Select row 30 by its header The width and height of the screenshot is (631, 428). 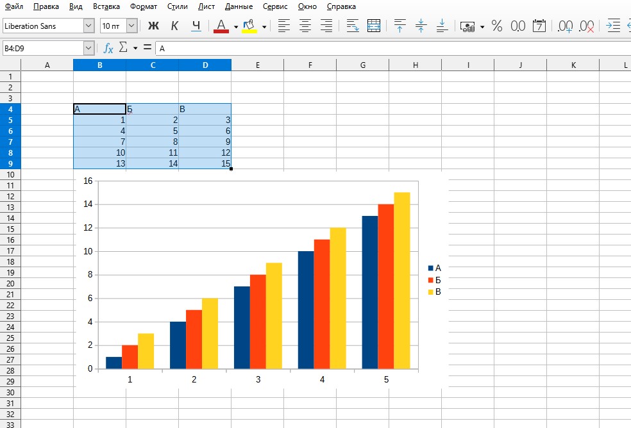10,392
